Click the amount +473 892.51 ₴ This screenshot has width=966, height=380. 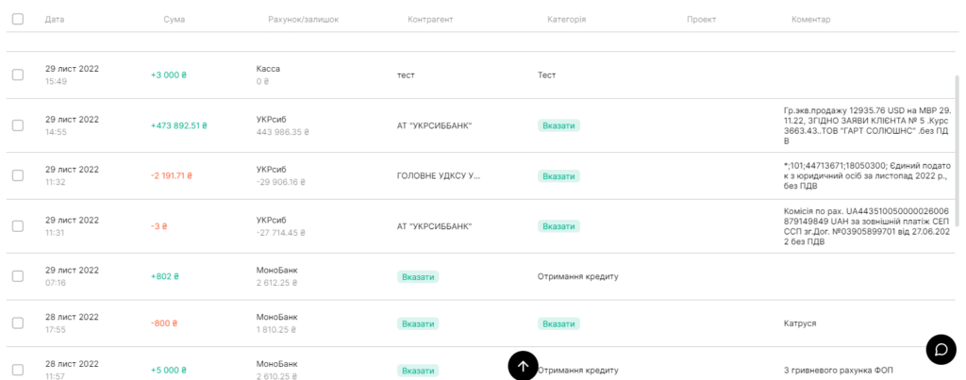coord(179,125)
